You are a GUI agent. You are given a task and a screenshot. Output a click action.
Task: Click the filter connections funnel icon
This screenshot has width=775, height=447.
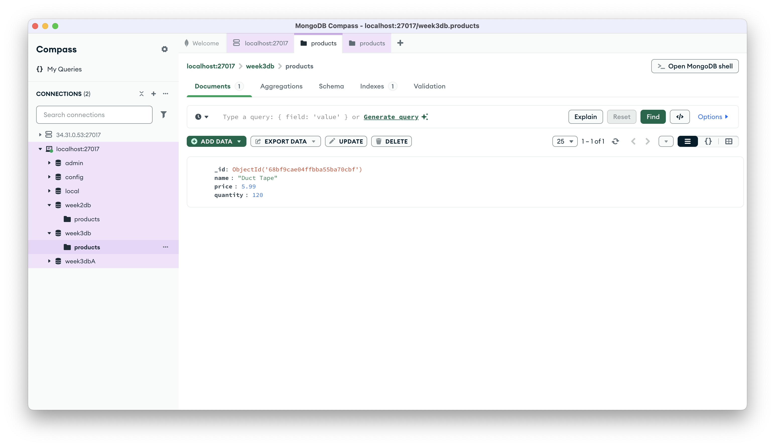164,115
